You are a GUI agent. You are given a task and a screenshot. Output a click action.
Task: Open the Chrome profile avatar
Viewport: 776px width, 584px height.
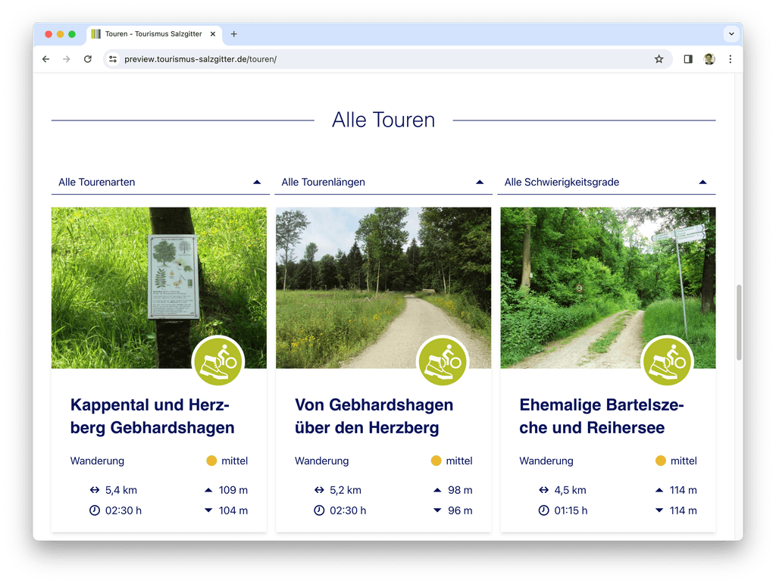(709, 59)
